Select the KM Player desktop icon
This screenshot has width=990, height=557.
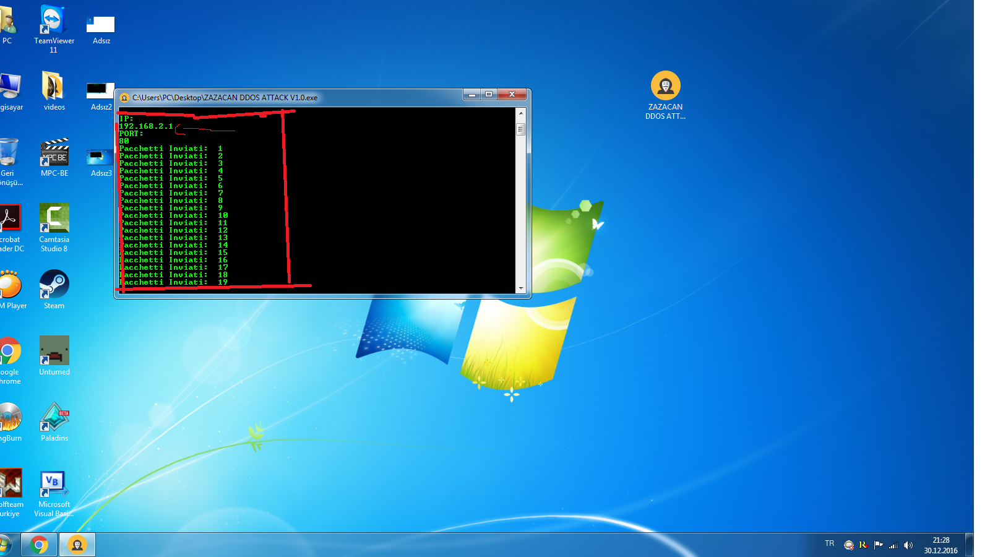tap(12, 290)
